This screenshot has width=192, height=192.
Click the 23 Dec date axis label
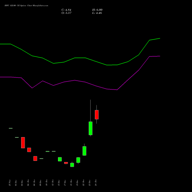click(90, 183)
